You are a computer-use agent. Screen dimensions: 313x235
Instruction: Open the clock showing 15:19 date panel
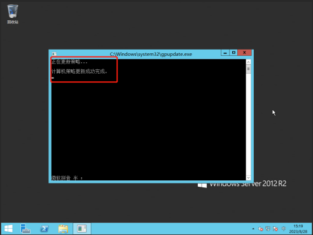click(298, 229)
